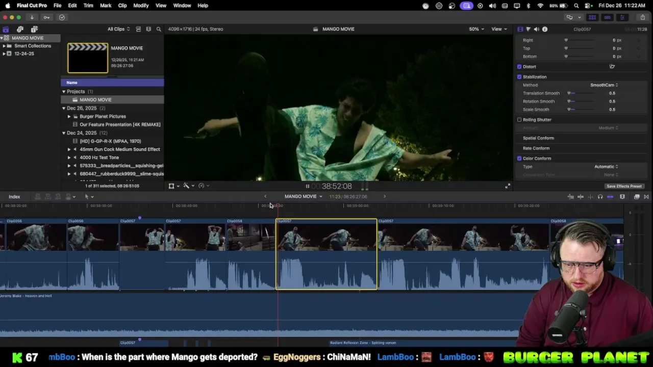This screenshot has height=367, width=653.
Task: Change Color Conform Type Automatic dropdown
Action: tap(606, 167)
